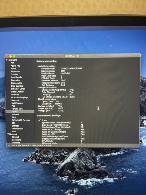This screenshot has width=146, height=195.
Task: Select Memory in the sidebar
Action: tap(15, 100)
